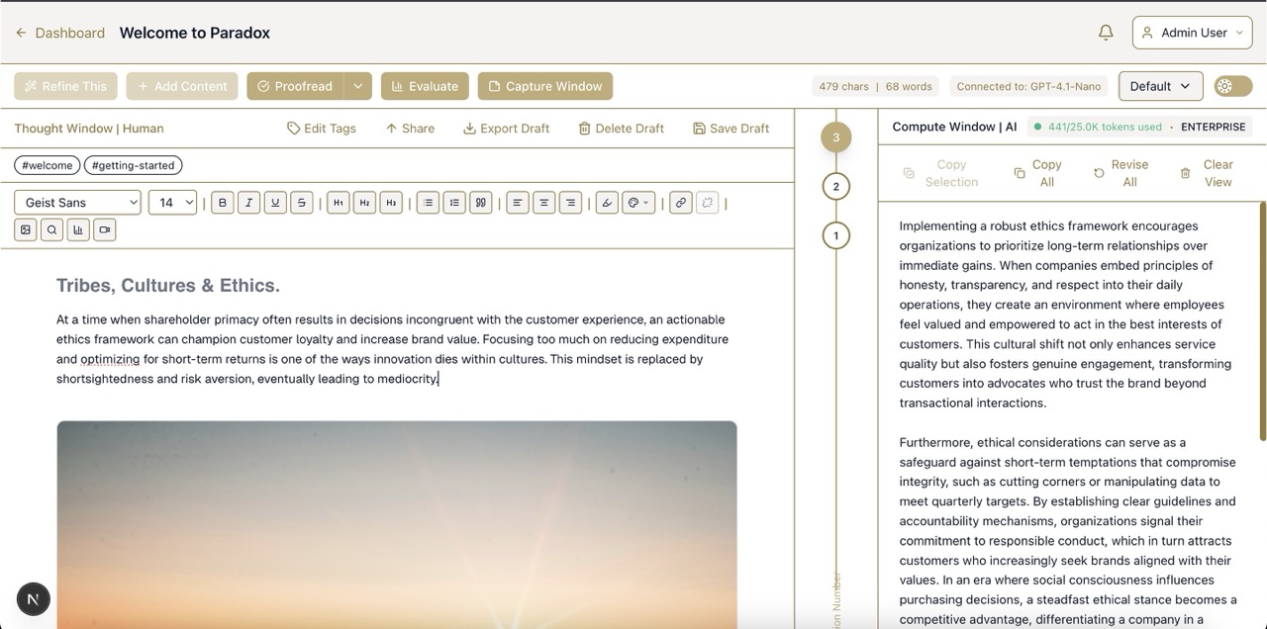This screenshot has height=629, width=1267.
Task: Open the text color palette dropdown
Action: click(638, 203)
